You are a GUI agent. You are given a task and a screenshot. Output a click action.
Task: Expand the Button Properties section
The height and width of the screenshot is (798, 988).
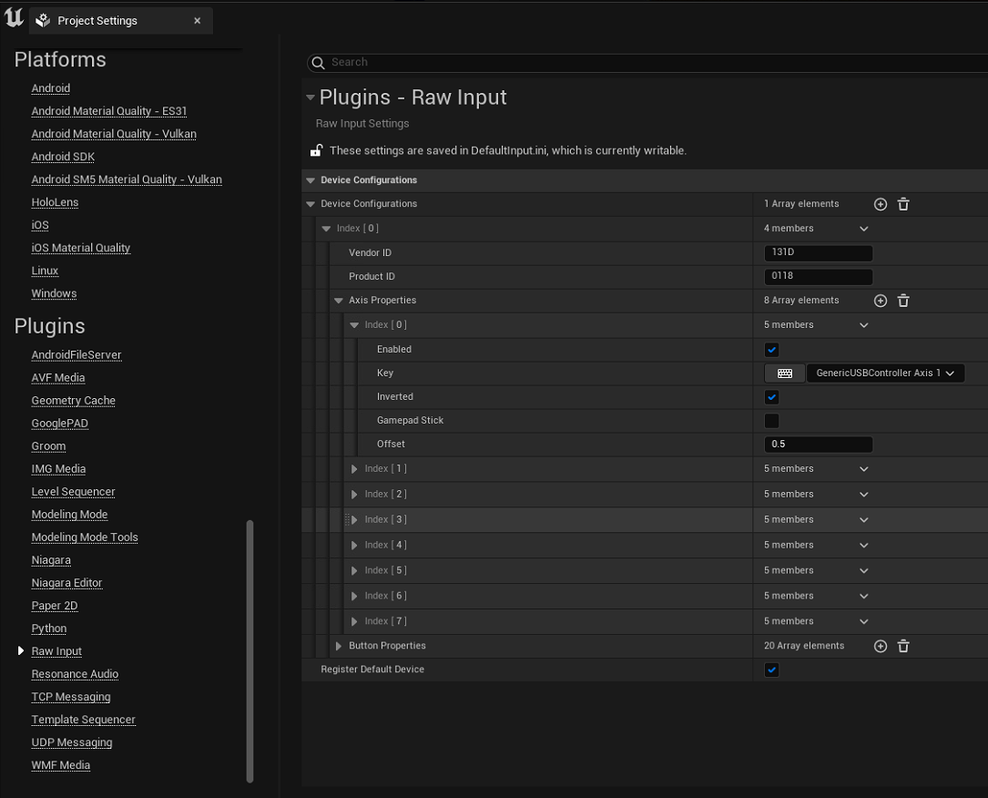coord(339,646)
